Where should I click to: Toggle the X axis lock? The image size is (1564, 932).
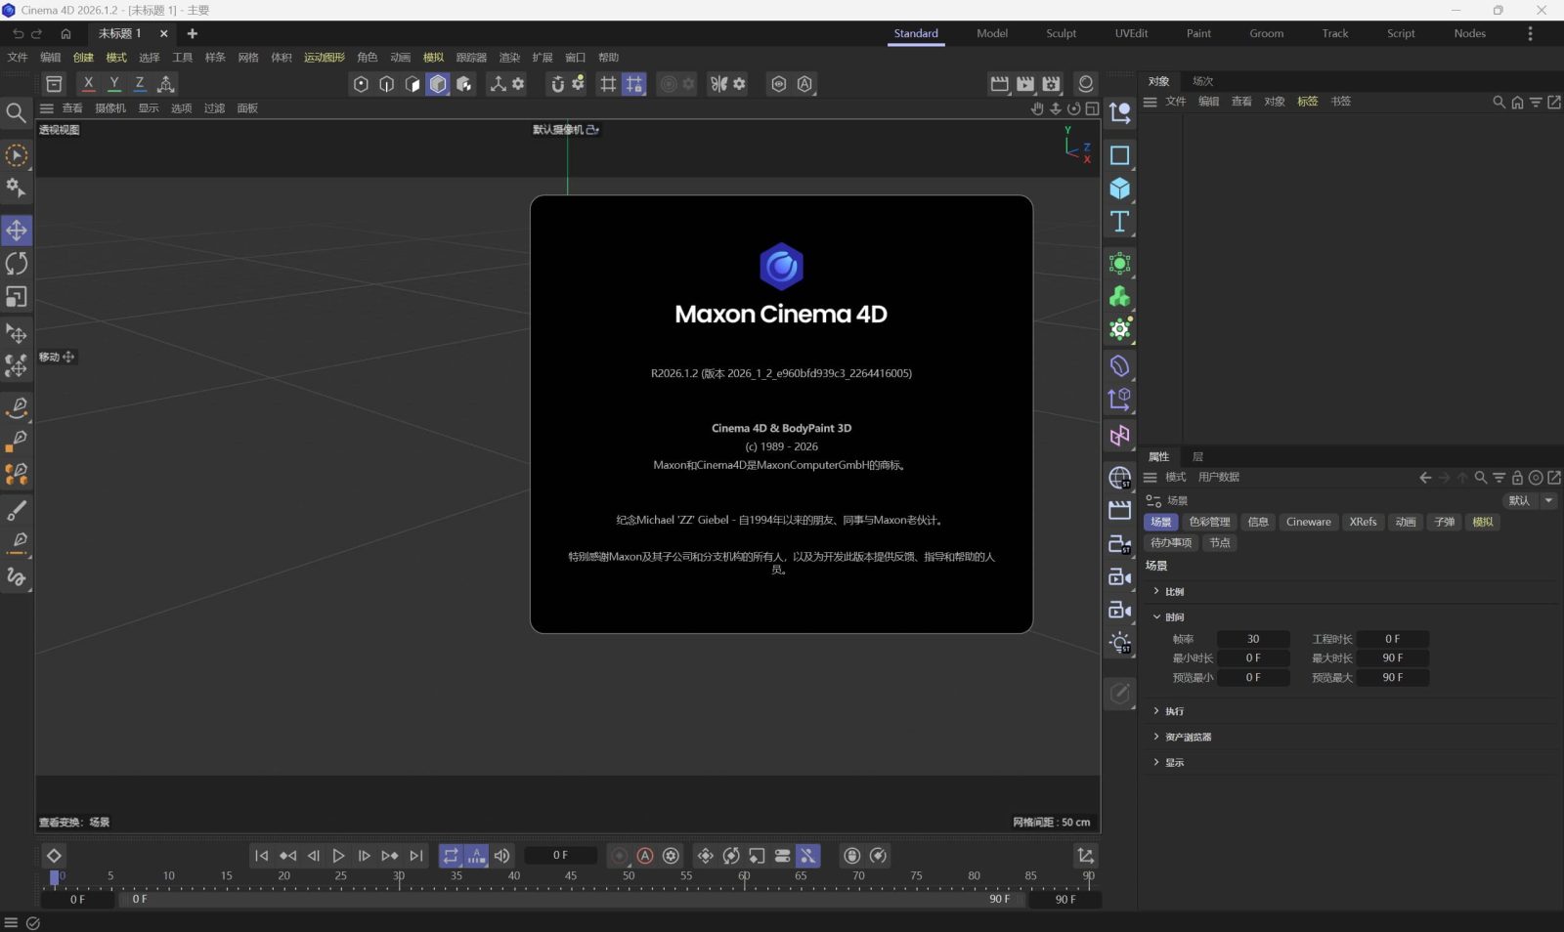point(88,84)
